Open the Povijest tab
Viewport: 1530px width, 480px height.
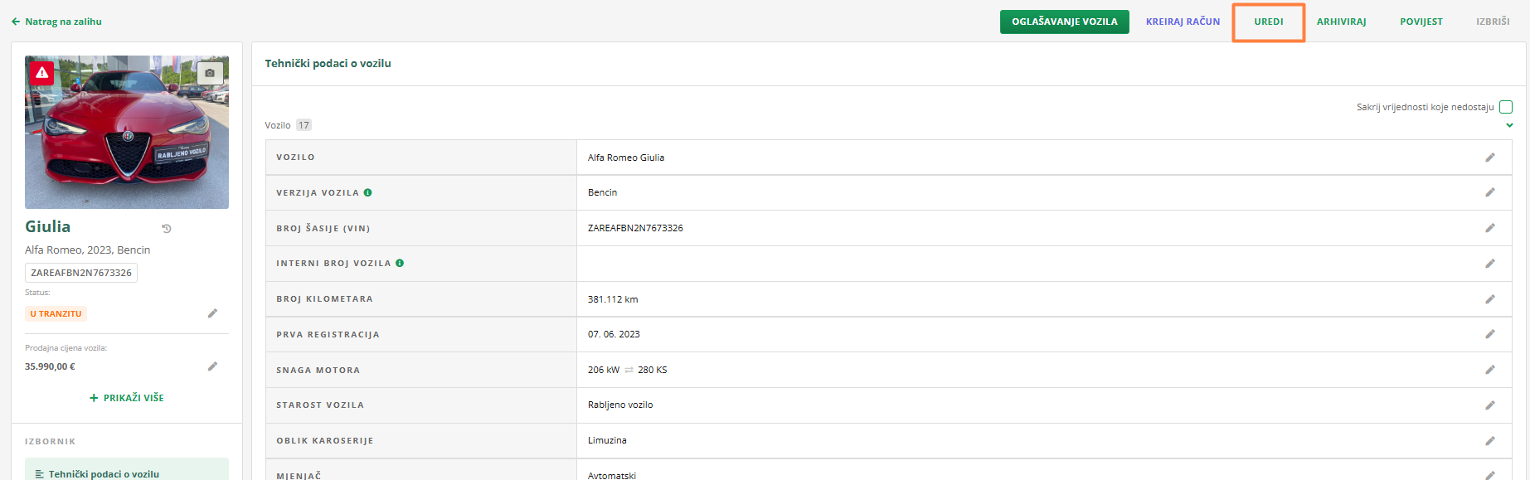click(1421, 22)
